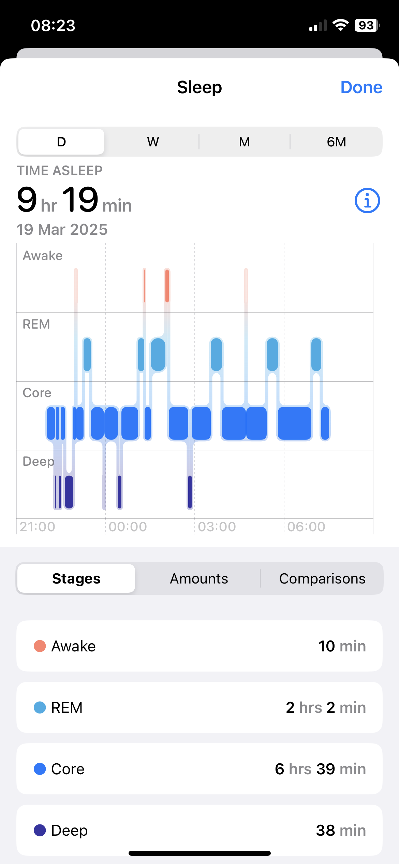399x864 pixels.
Task: Select the D day view
Action: (x=61, y=142)
